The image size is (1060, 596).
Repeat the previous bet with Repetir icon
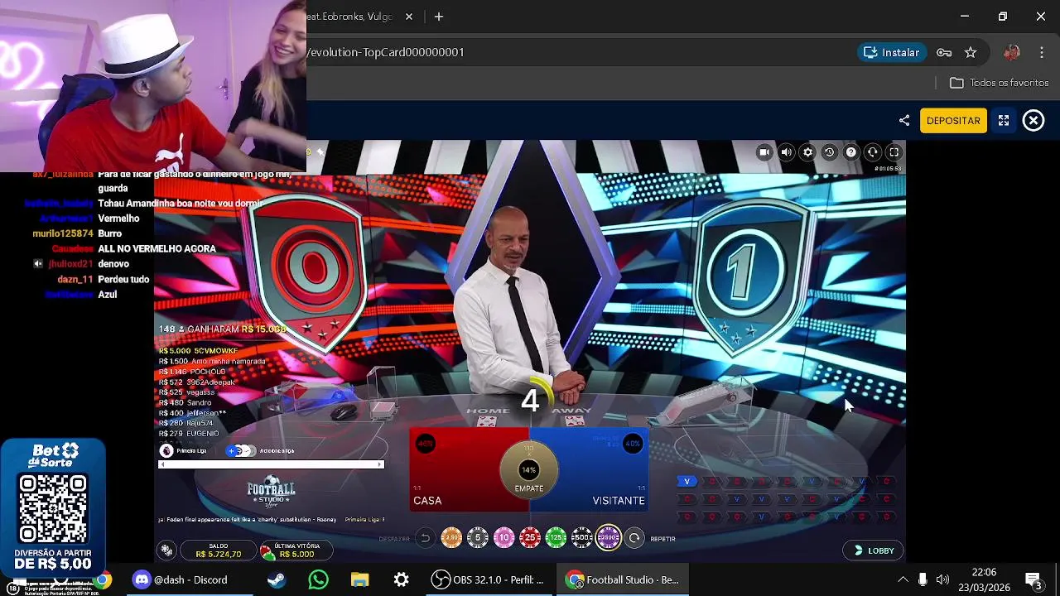[x=634, y=538]
